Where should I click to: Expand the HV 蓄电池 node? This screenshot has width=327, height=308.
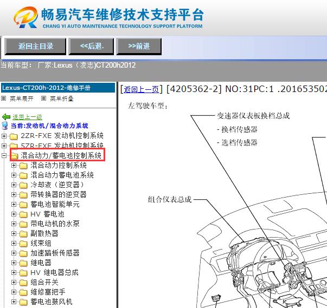(x=14, y=214)
